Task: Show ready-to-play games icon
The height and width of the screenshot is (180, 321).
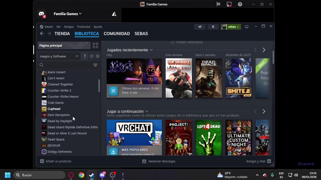Action: [98, 56]
